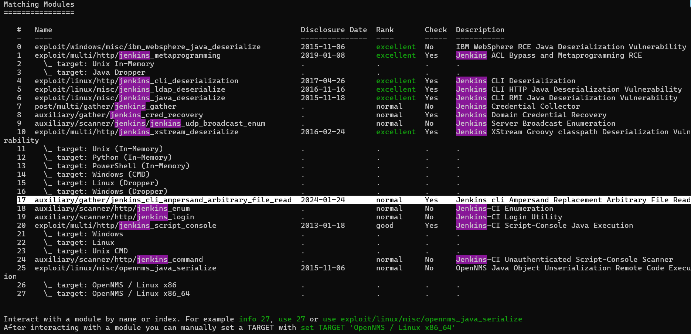The width and height of the screenshot is (691, 334).
Task: Select description "Jenkins CLI RMI Java Deserialization Vulnerability"
Action: point(567,98)
